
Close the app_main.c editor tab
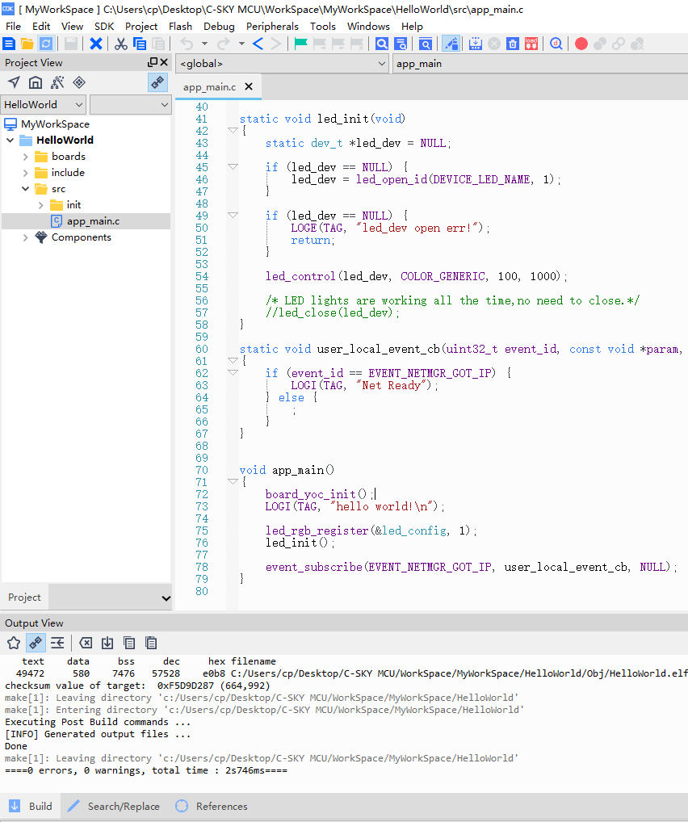[249, 86]
